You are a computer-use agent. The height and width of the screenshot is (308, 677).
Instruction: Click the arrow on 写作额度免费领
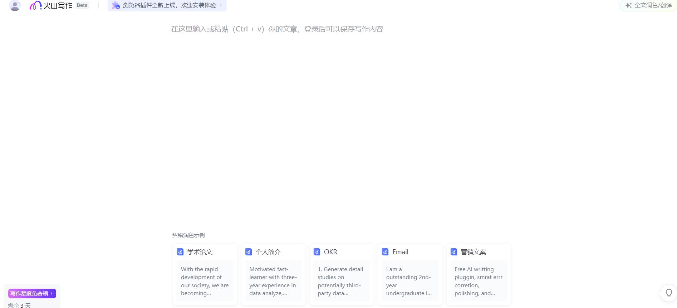tap(51, 293)
